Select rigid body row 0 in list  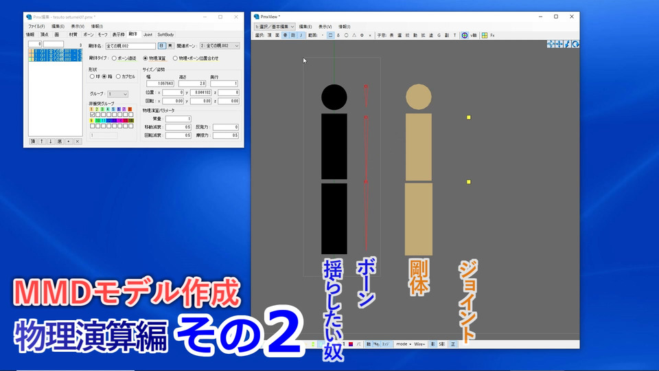pos(55,51)
